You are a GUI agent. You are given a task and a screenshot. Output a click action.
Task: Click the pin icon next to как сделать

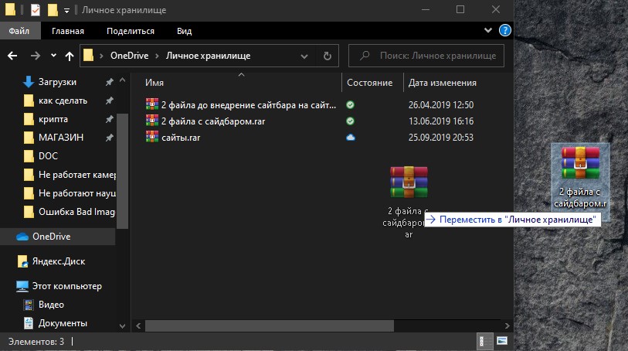point(110,101)
